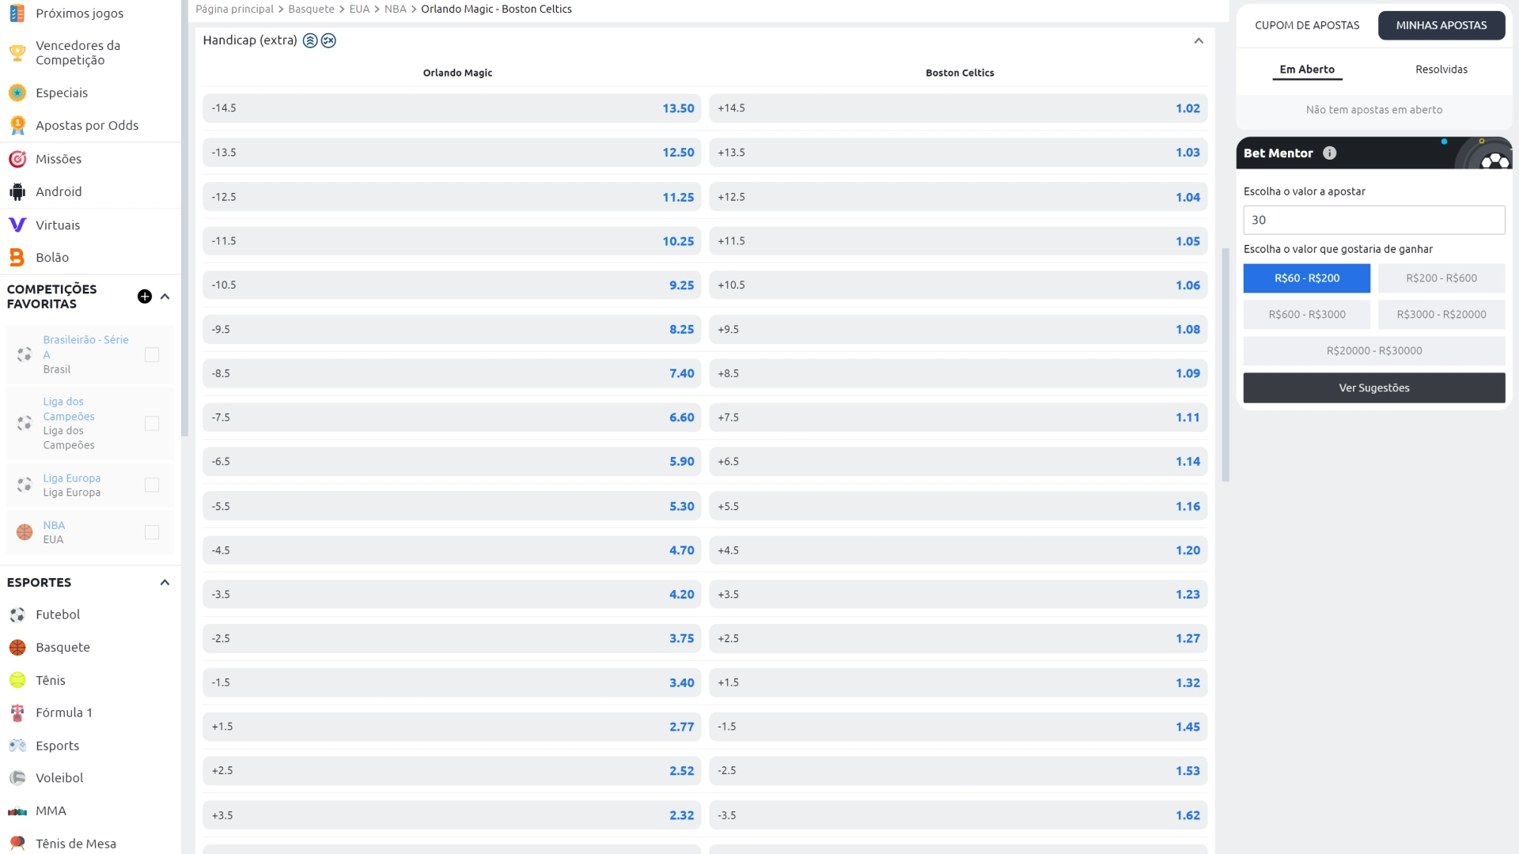Collapse the Handicap (extra) market section
Screen dimensions: 1519x854
click(x=1199, y=41)
